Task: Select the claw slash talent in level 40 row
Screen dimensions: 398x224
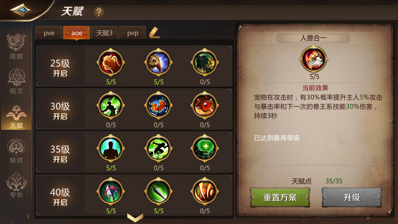Action: [205, 191]
